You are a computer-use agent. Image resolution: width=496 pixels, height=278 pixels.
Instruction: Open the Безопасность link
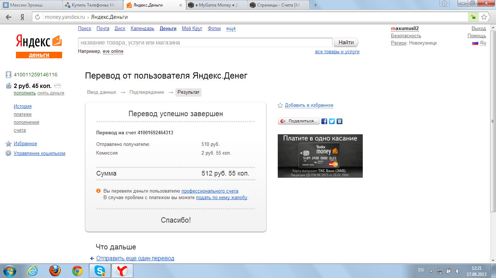406,36
